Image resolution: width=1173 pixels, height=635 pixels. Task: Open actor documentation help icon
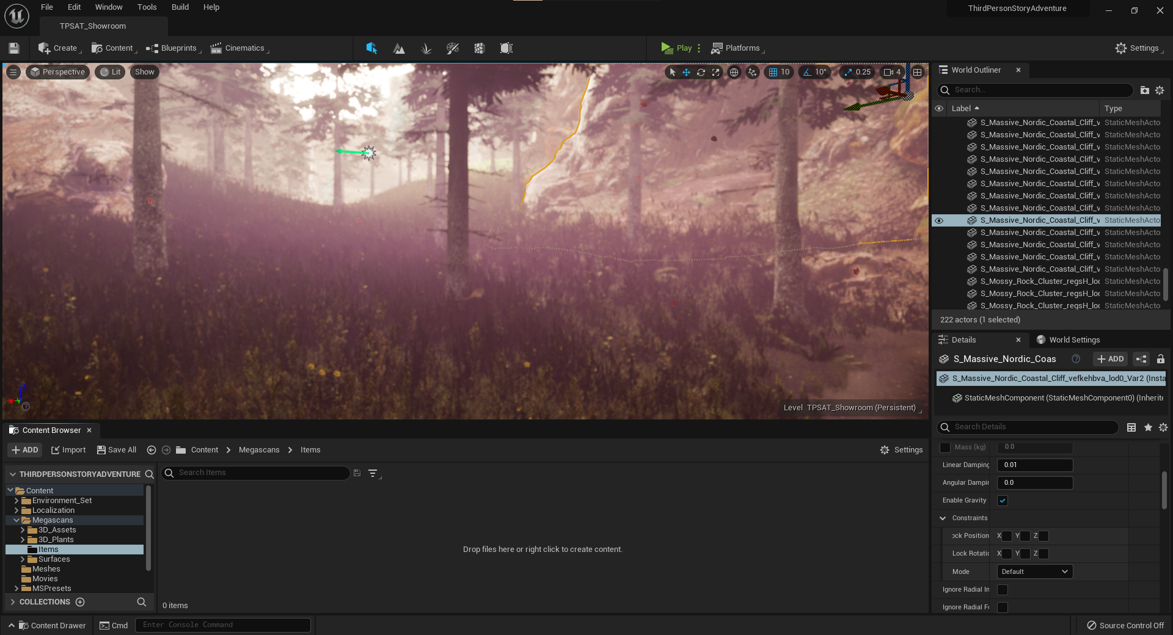pyautogui.click(x=1076, y=359)
